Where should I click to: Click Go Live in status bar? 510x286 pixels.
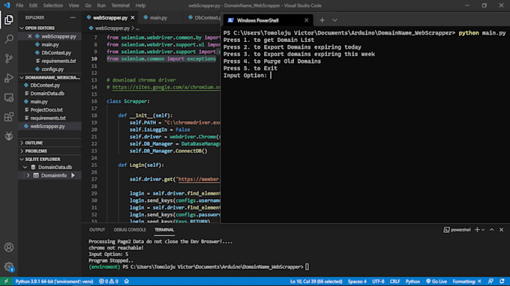436,282
